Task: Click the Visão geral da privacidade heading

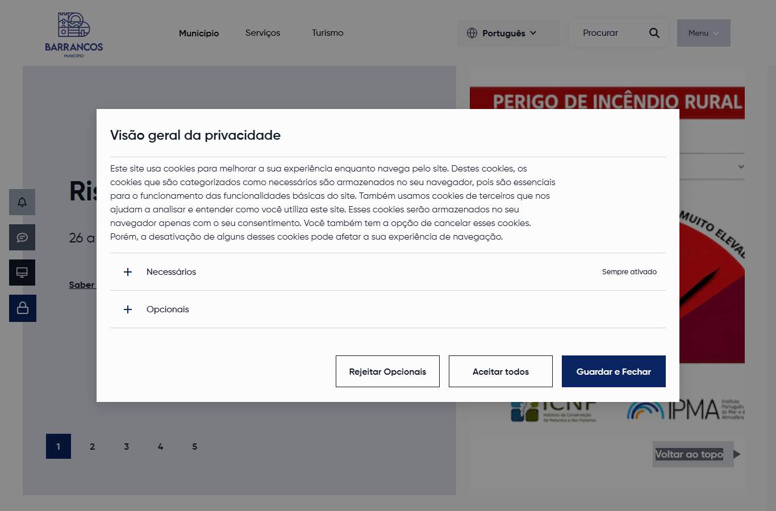Action: click(195, 135)
